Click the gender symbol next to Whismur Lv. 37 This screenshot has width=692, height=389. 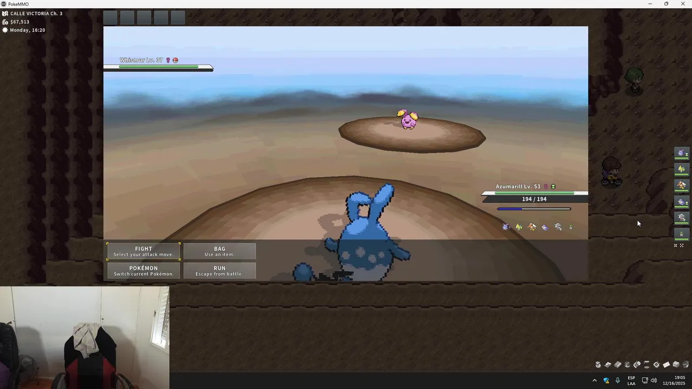tap(168, 60)
